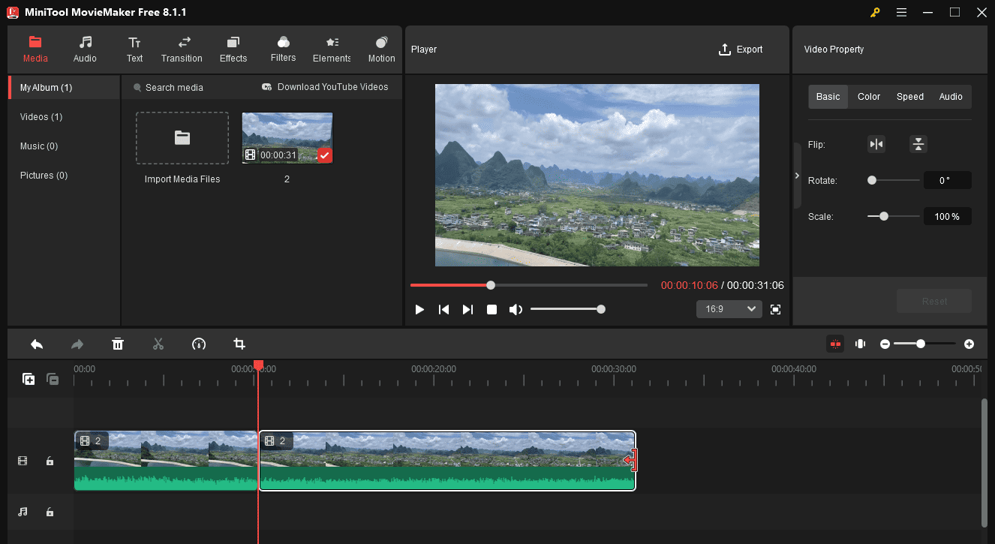Select the second clip on the timeline

click(x=447, y=461)
